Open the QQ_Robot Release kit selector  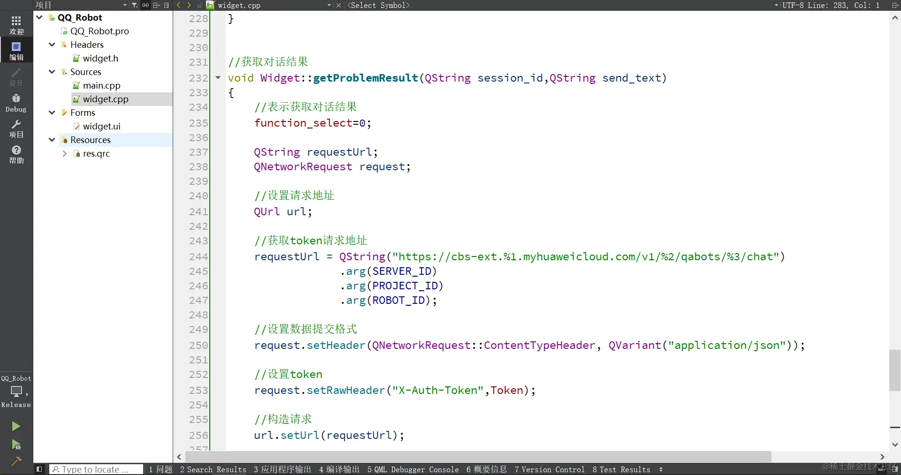point(16,392)
